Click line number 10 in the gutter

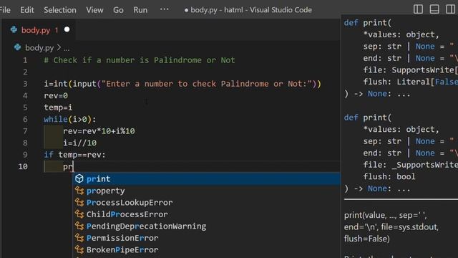(23, 167)
